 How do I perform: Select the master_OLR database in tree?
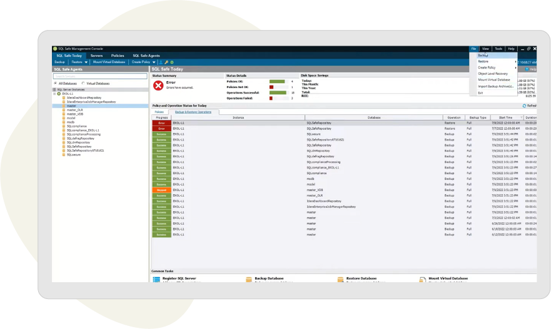click(74, 110)
